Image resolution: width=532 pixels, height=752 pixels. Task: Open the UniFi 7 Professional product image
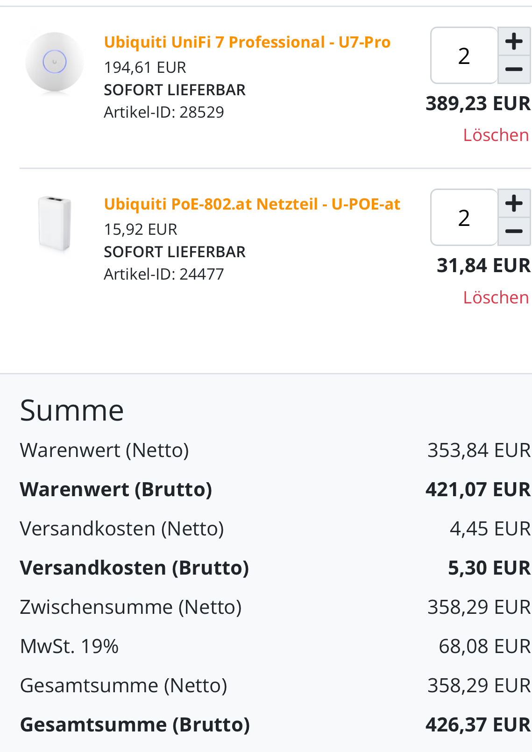[x=55, y=62]
